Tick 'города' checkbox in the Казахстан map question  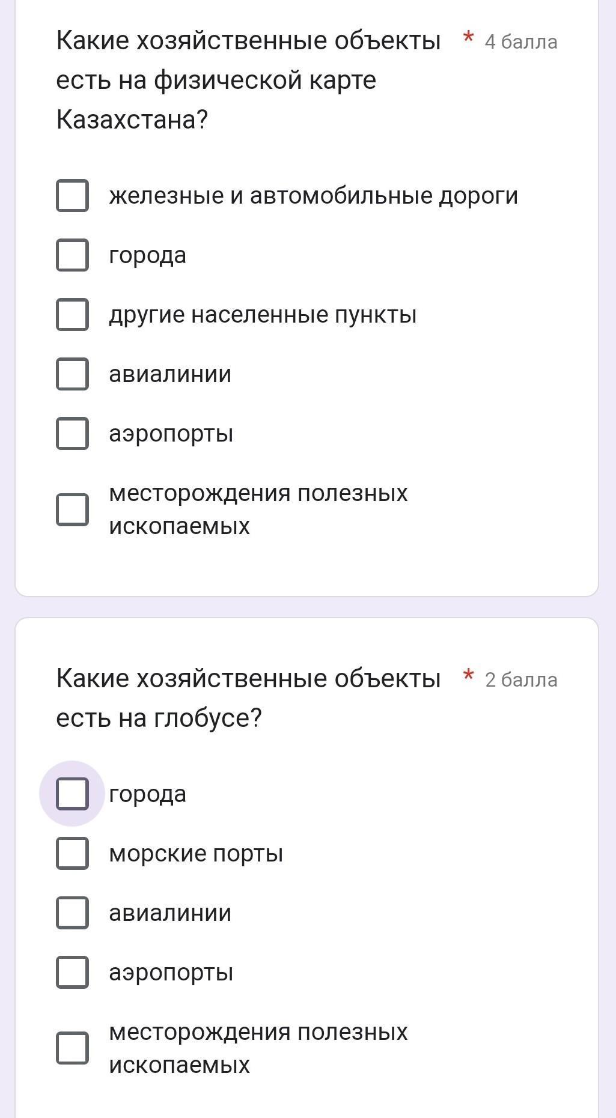tap(72, 255)
